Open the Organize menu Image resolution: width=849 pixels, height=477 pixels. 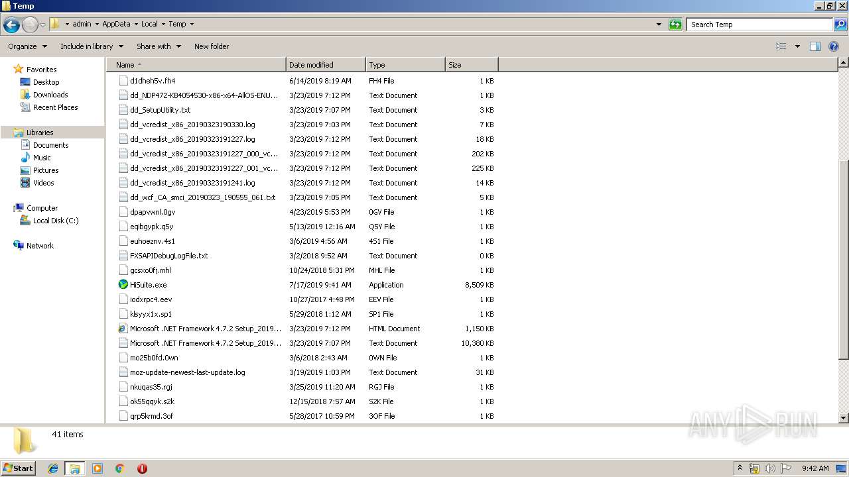click(27, 46)
